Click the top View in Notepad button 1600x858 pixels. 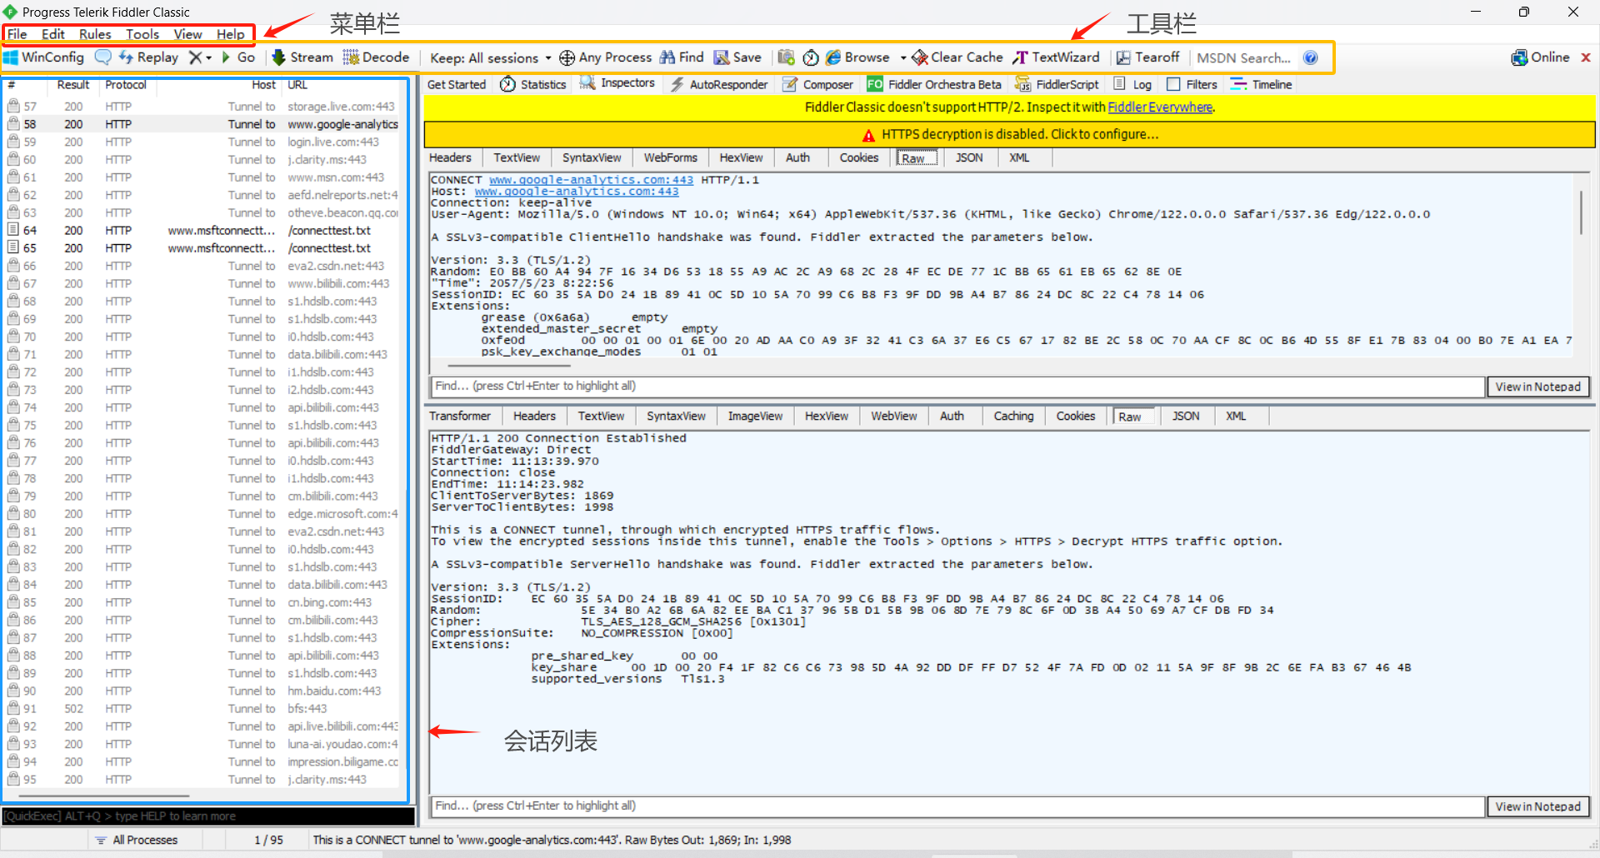(x=1537, y=387)
